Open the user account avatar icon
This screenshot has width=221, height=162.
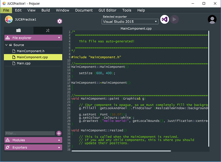pyautogui.click(x=212, y=19)
